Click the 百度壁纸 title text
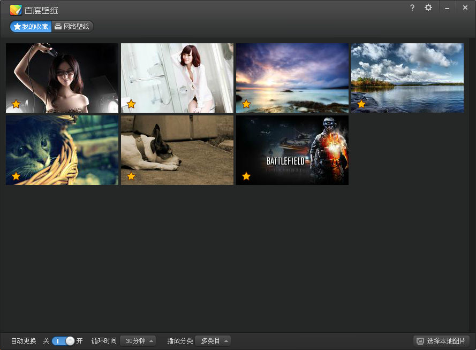The image size is (476, 350). [x=41, y=10]
